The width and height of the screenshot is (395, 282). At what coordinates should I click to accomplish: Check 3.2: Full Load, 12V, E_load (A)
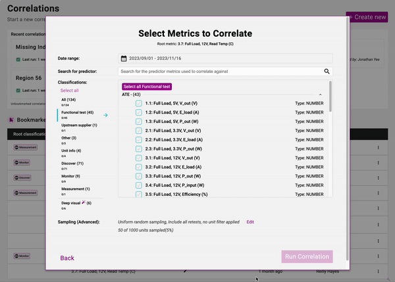[139, 167]
